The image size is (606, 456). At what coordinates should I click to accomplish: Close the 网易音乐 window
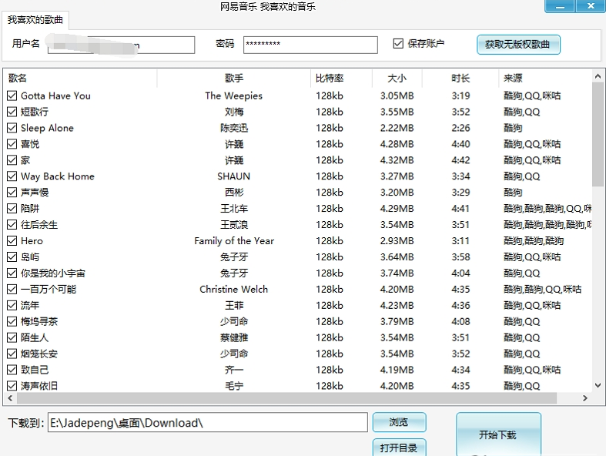pyautogui.click(x=590, y=6)
